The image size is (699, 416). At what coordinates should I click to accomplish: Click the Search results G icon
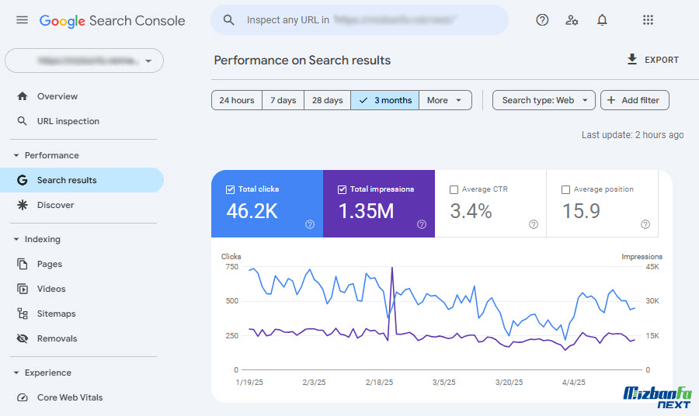[23, 180]
